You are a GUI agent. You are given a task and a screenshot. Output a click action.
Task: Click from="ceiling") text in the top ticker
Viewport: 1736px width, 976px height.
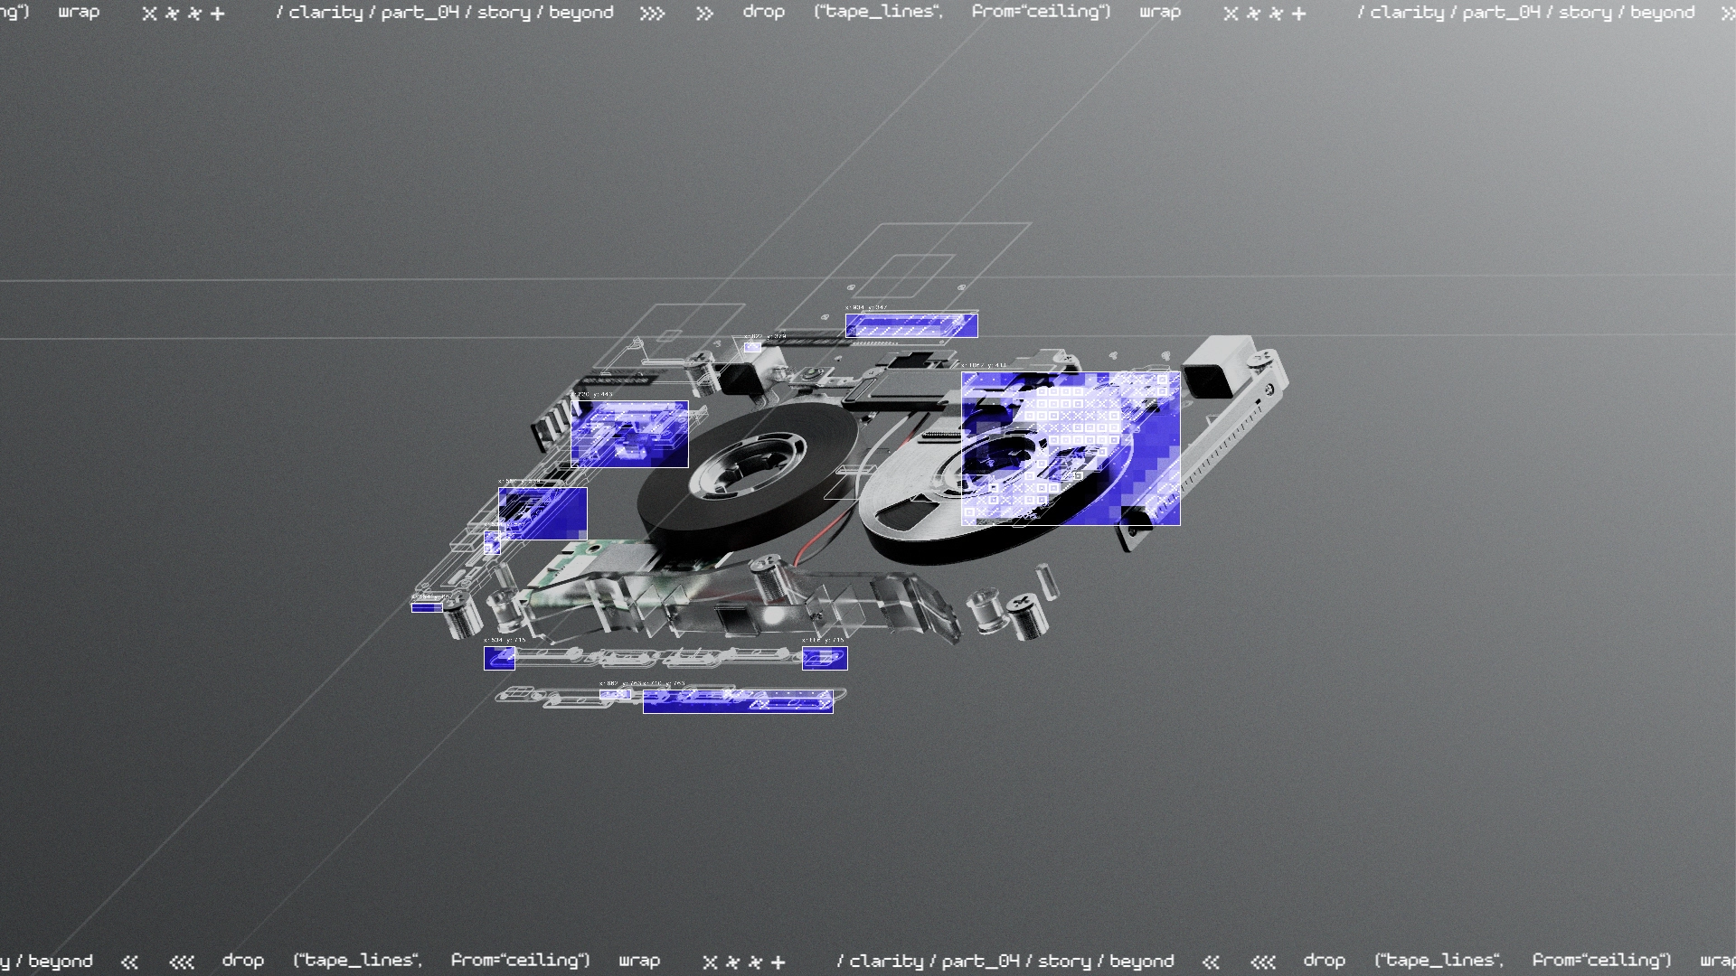click(1041, 13)
